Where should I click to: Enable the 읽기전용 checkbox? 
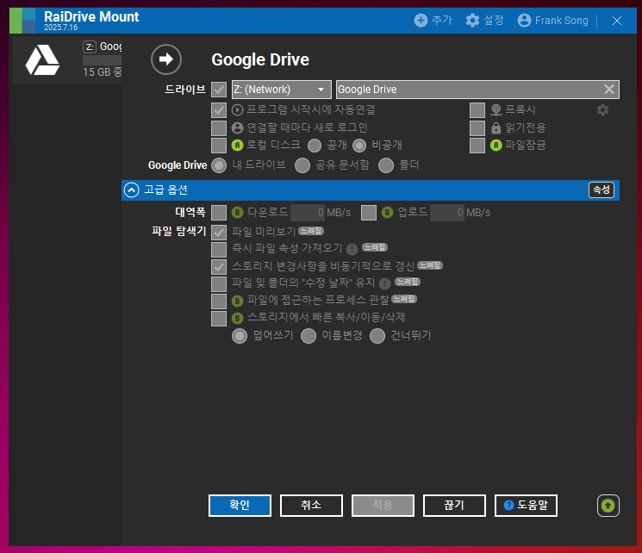[x=477, y=127]
